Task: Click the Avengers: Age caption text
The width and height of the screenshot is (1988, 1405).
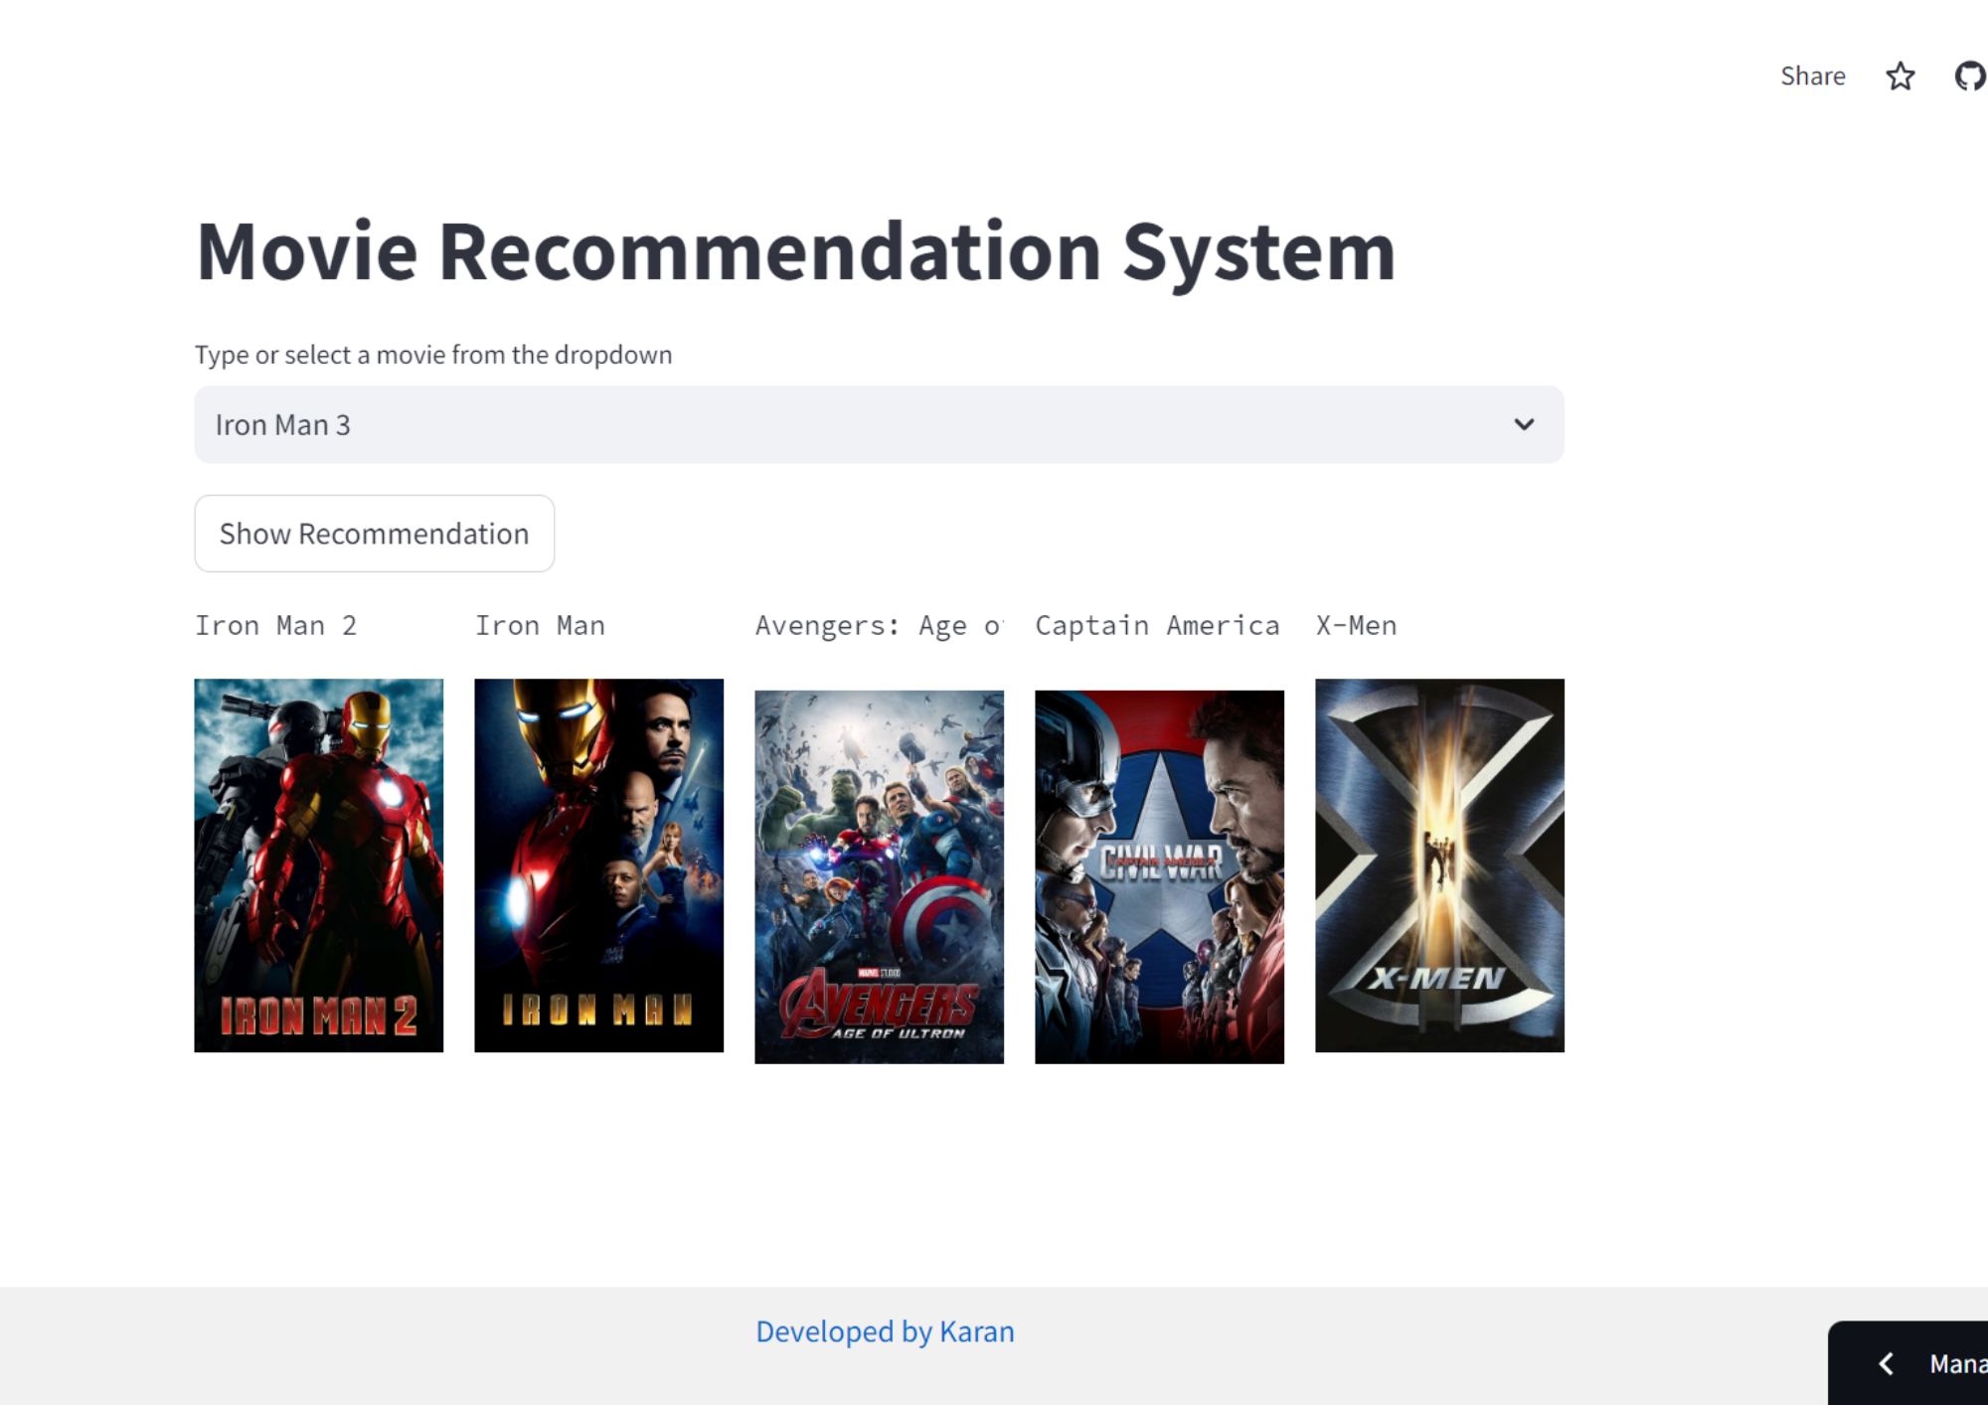Action: pyautogui.click(x=879, y=625)
